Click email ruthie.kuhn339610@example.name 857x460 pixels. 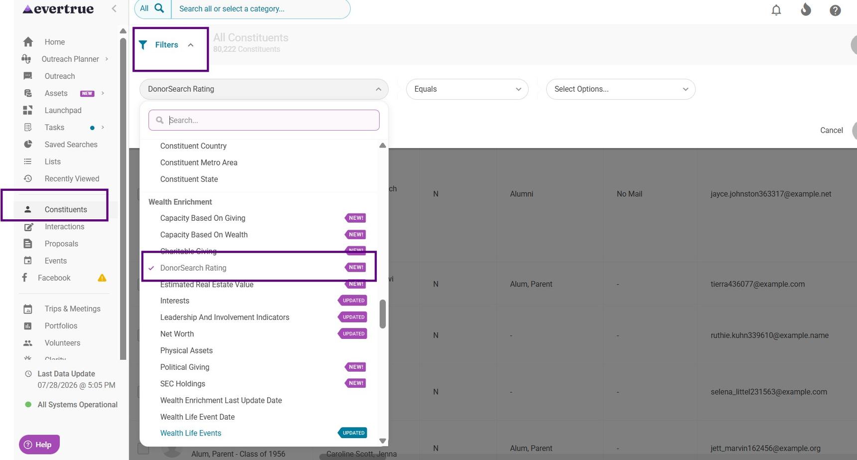pyautogui.click(x=769, y=335)
